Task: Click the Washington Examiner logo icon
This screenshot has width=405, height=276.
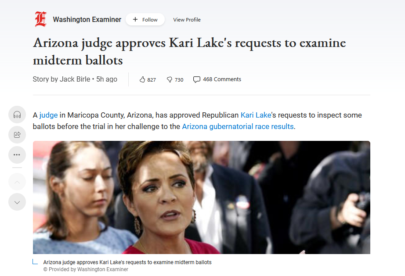Action: [x=41, y=19]
